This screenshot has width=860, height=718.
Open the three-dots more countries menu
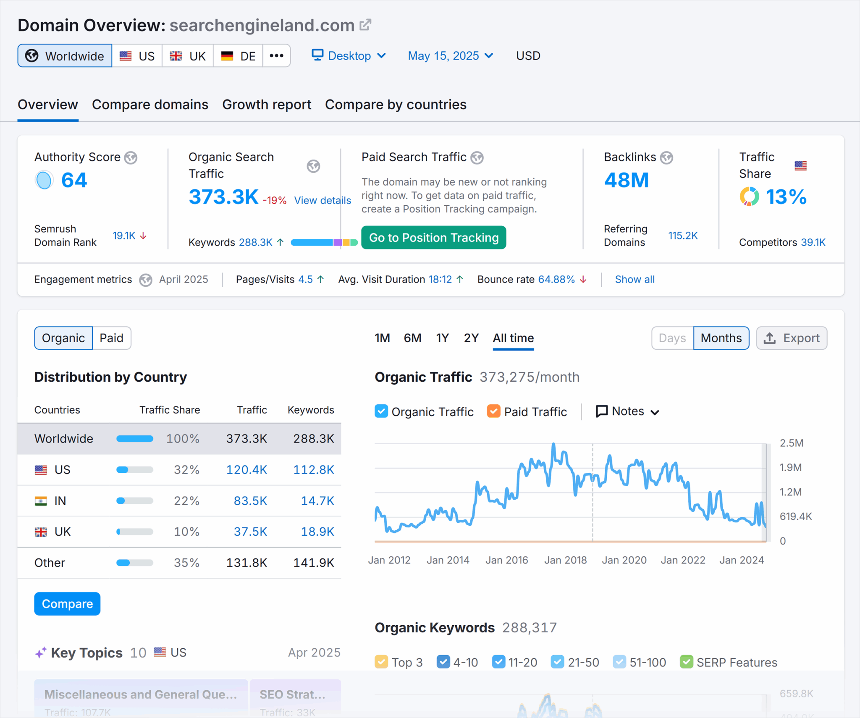point(276,55)
